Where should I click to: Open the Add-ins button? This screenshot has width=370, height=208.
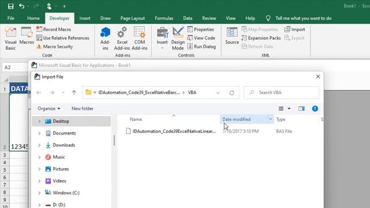(x=105, y=39)
